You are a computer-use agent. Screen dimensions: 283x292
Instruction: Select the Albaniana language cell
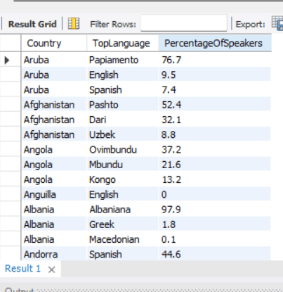[123, 210]
